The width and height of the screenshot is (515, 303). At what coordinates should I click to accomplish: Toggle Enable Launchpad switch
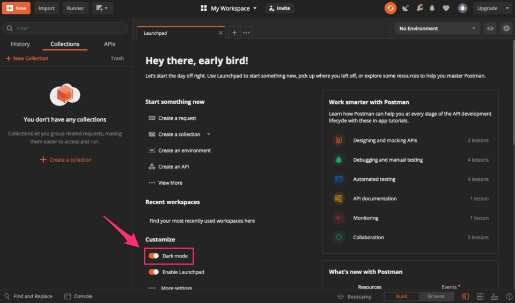153,272
